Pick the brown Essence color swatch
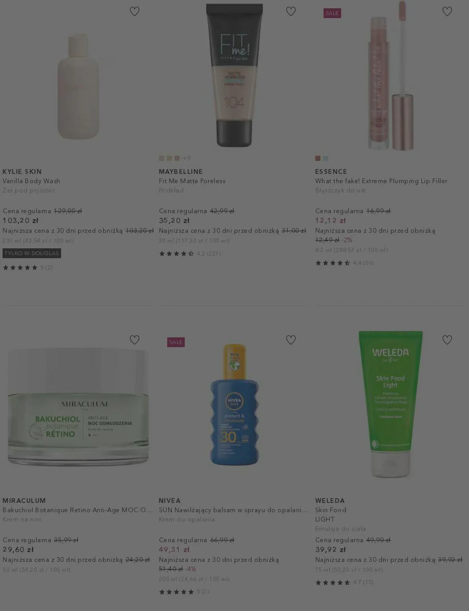 click(318, 158)
